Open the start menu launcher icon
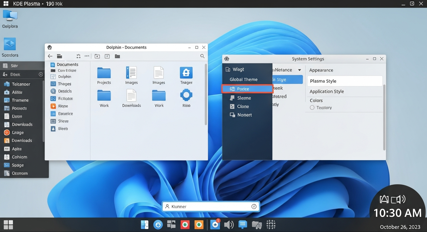This screenshot has height=232, width=427. click(8, 225)
